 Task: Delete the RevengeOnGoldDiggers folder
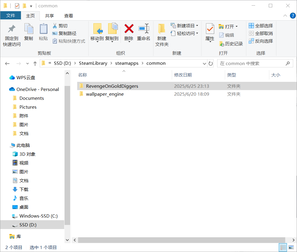point(128,33)
